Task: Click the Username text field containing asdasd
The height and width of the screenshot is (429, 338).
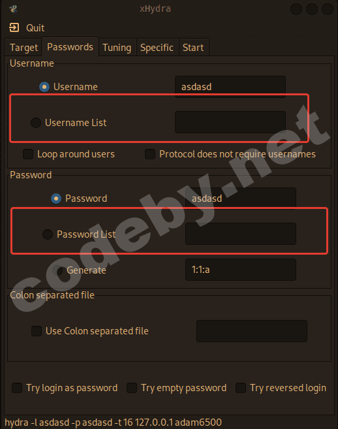Action: (230, 87)
